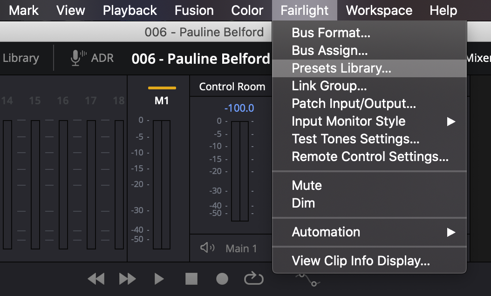Click track 17 meter number
The width and height of the screenshot is (491, 296).
(x=91, y=101)
